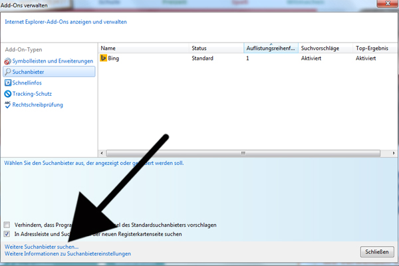The height and width of the screenshot is (266, 399).
Task: Click the Suchanbieter magnifier icon
Action: pyautogui.click(x=7, y=72)
